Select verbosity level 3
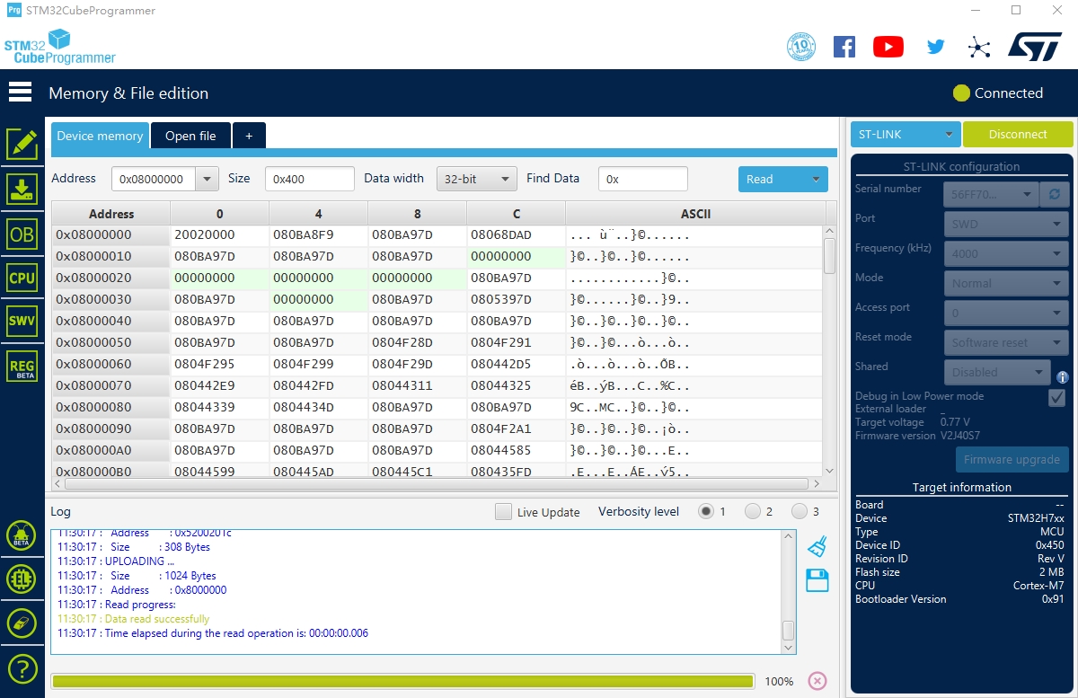Image resolution: width=1078 pixels, height=698 pixels. click(800, 511)
